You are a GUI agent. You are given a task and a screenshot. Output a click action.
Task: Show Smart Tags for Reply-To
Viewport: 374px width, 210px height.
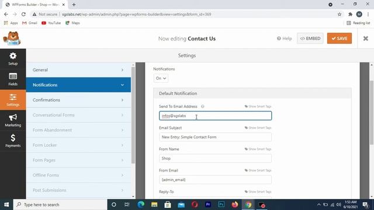258,192
